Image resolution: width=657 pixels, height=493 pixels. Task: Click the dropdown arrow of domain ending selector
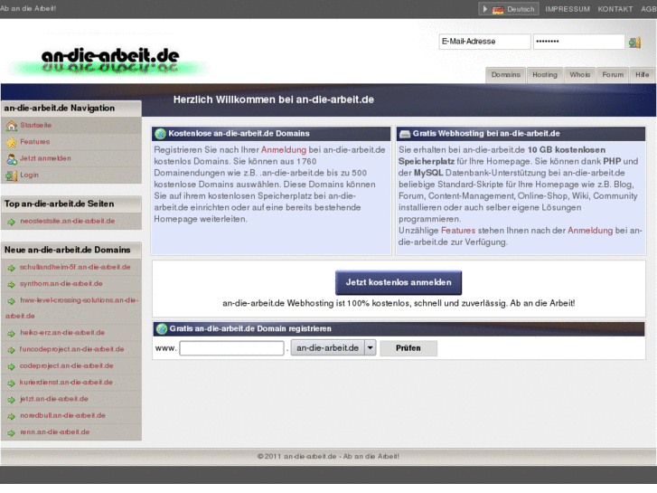coord(370,348)
